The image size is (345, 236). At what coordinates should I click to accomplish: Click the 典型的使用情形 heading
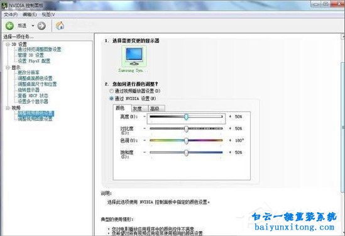coord(117,219)
